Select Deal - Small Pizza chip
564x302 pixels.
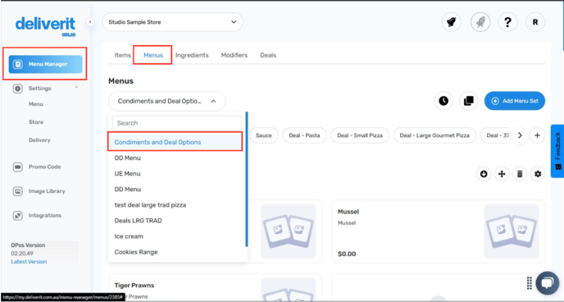(x=360, y=135)
